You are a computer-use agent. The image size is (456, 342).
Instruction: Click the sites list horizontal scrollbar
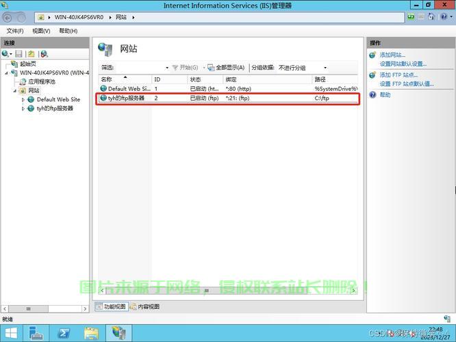[x=206, y=290]
